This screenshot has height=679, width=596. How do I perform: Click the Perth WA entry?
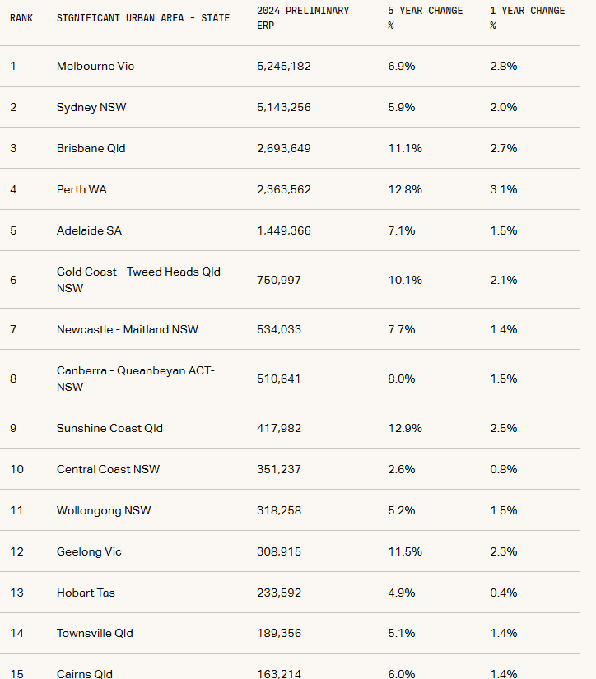click(81, 189)
